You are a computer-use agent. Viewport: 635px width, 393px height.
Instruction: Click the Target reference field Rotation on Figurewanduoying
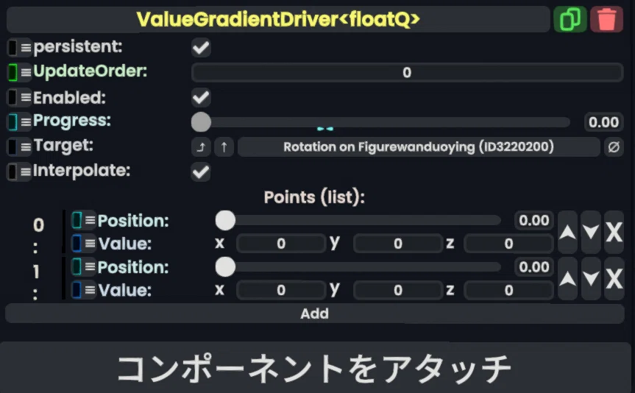click(419, 147)
